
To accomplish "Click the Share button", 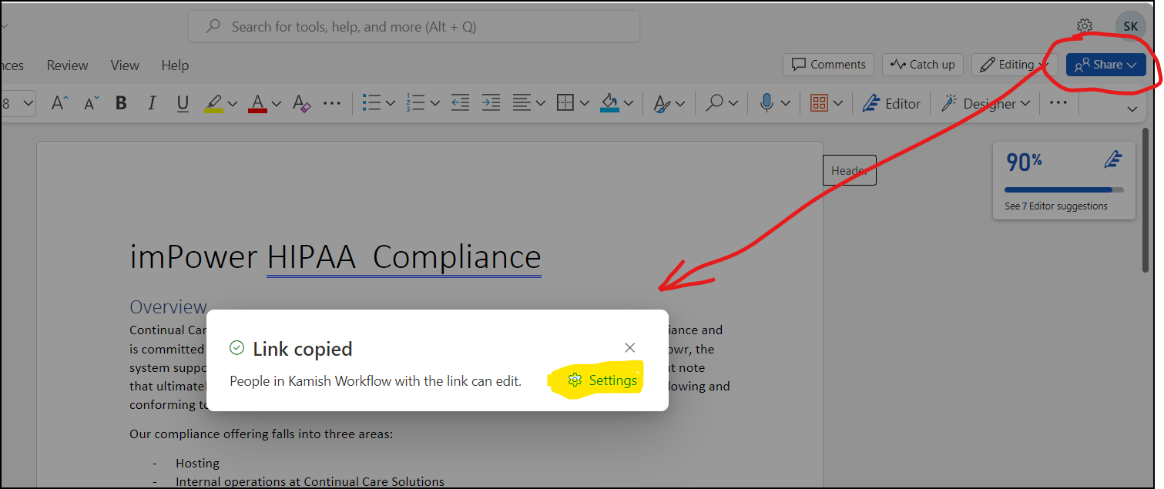I will pyautogui.click(x=1106, y=65).
